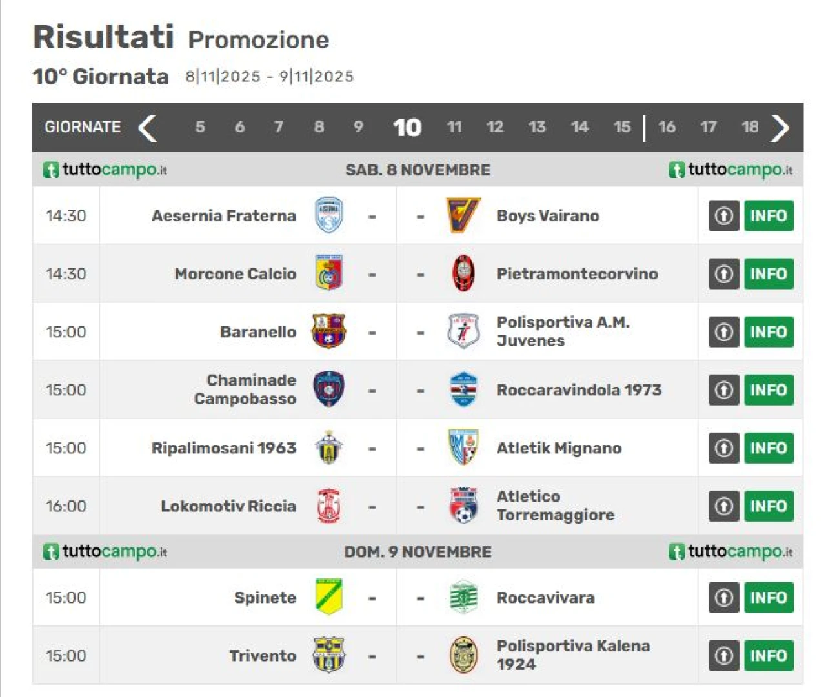The image size is (826, 697).
Task: Open INFO for Spinete vs Roccavivara
Action: click(x=768, y=597)
